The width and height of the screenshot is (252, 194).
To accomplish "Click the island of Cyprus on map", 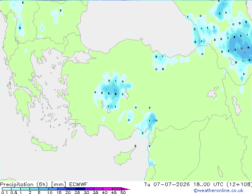I will click(123, 157).
